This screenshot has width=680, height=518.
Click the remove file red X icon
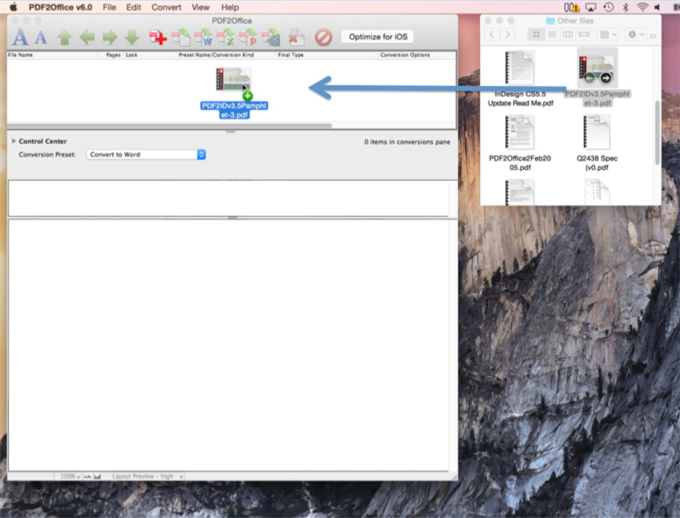296,37
